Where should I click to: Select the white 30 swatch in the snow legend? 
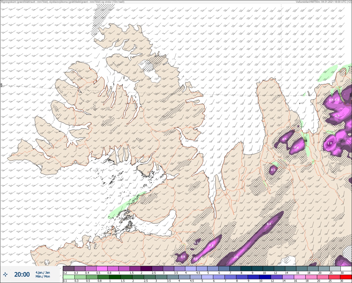[346, 268]
